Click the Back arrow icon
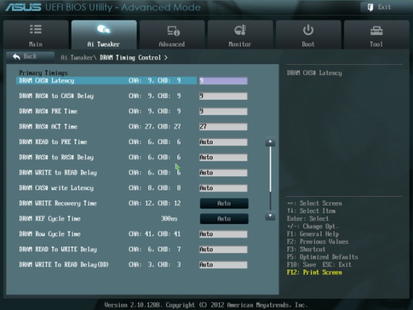The width and height of the screenshot is (413, 310). (17, 56)
